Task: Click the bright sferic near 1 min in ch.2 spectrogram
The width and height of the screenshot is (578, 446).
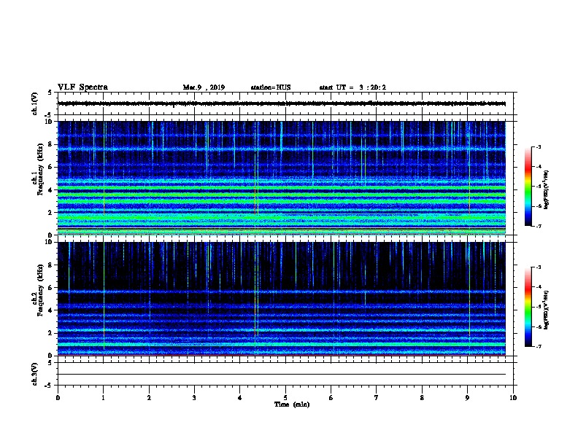Action: click(104, 296)
